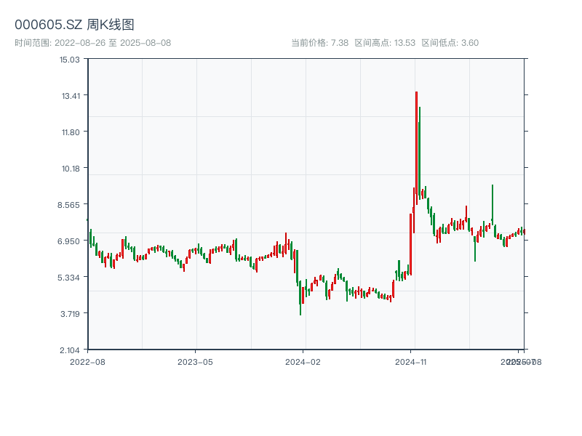Click the 当前价格 7.38 label
Image resolution: width=582 pixels, height=436 pixels.
click(x=319, y=43)
